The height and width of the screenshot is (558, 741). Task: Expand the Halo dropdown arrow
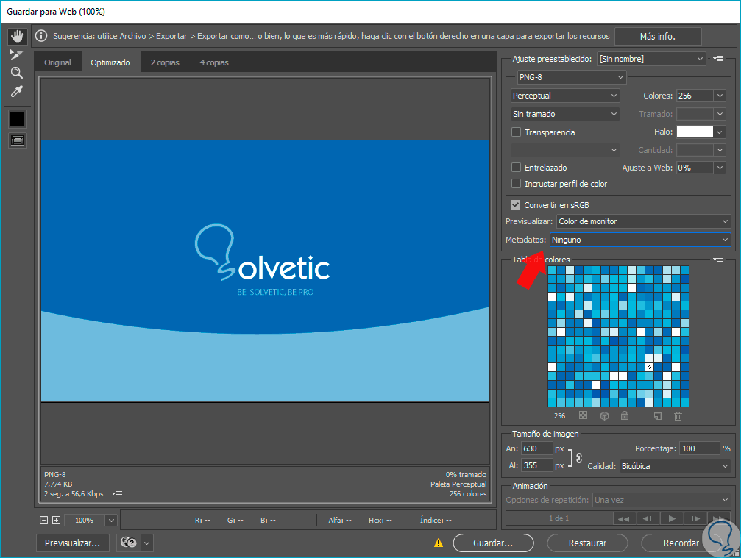[719, 132]
